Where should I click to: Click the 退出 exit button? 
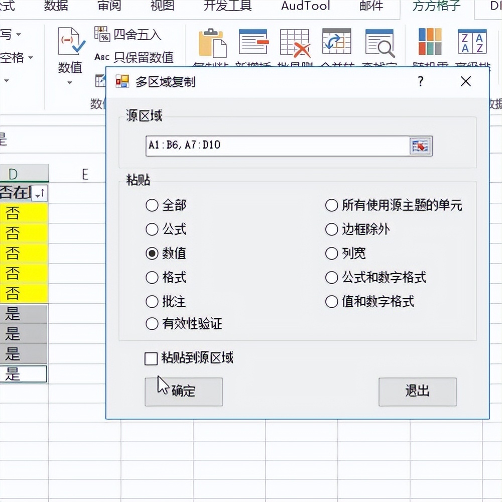(x=417, y=392)
